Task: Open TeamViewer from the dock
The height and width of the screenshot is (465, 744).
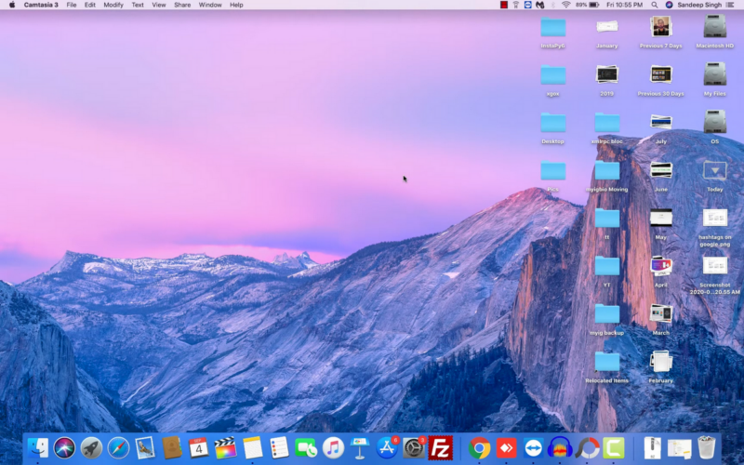Action: tap(533, 447)
